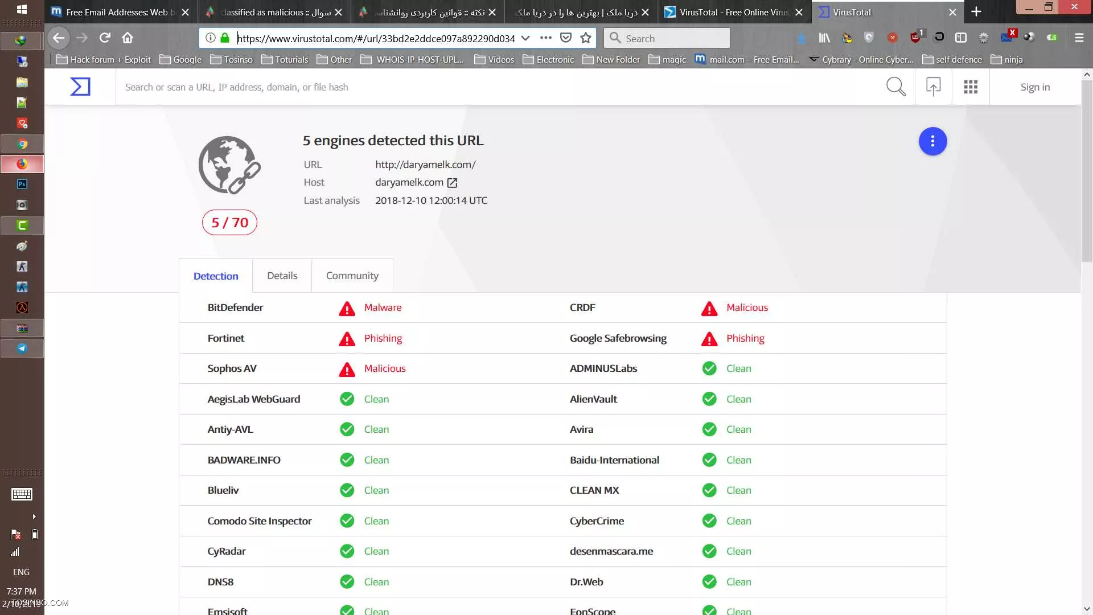This screenshot has width=1093, height=615.
Task: Bookmark this page with the star icon
Action: [x=586, y=38]
